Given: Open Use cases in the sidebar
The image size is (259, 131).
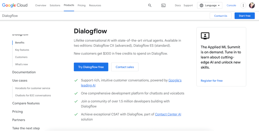Looking at the screenshot, I should [20, 81].
